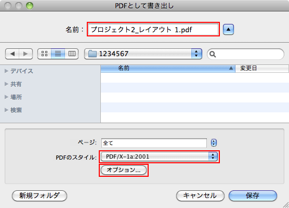
Task: Click the search field
Action: tap(245, 54)
